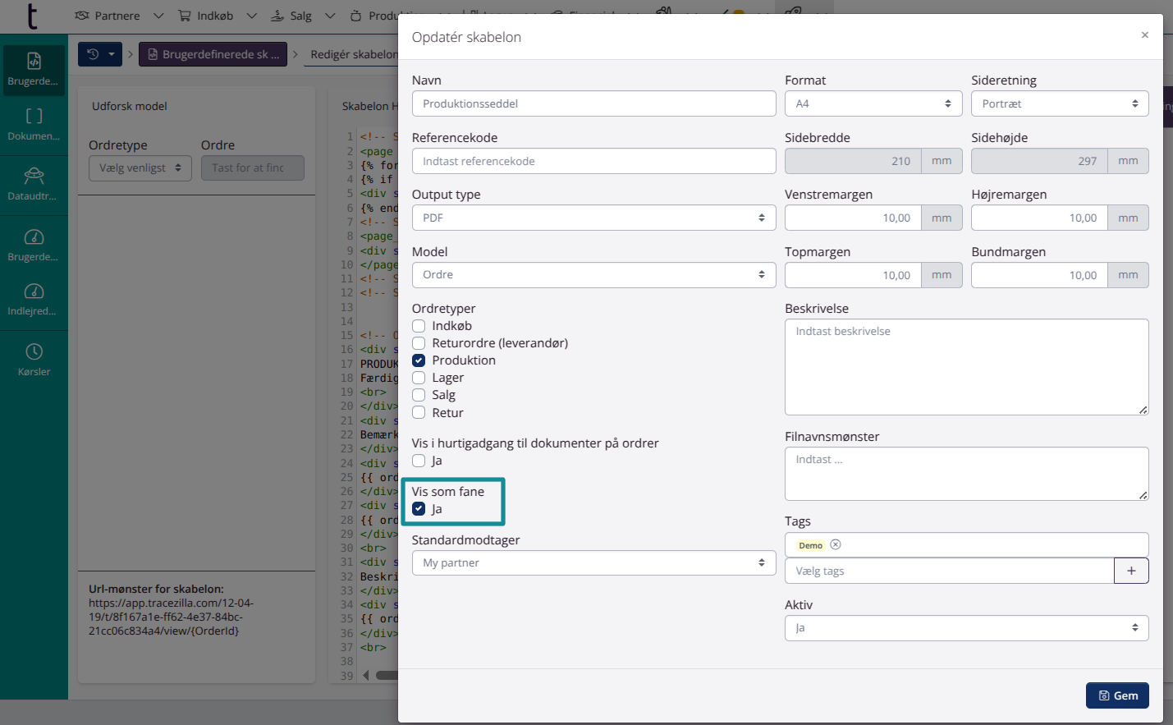Untick Vis som fane Ja checkbox

click(x=419, y=509)
